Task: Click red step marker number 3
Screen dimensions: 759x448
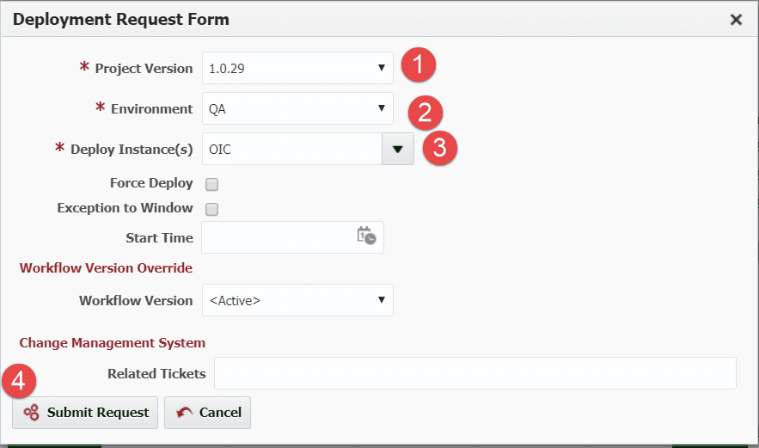Action: click(x=439, y=148)
